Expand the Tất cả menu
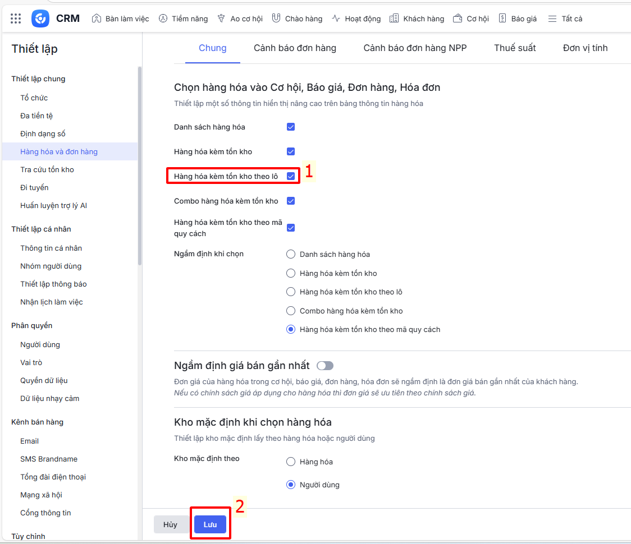Screen dimensions: 631x544 (x=565, y=19)
